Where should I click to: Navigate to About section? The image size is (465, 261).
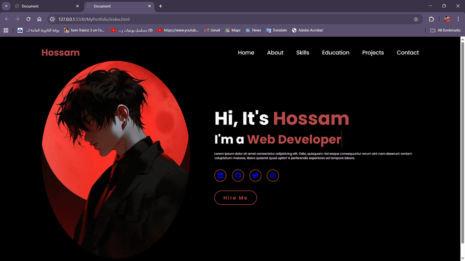(x=275, y=53)
